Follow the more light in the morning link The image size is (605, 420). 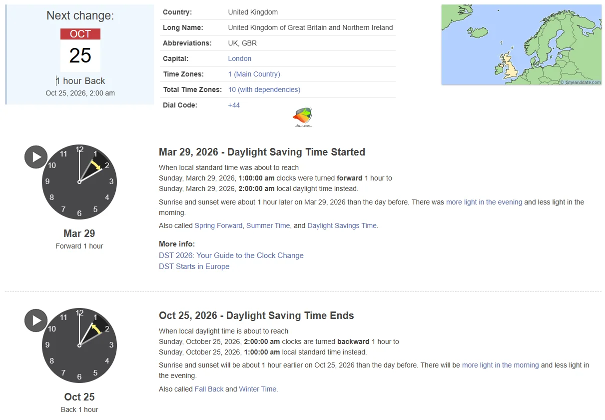501,365
